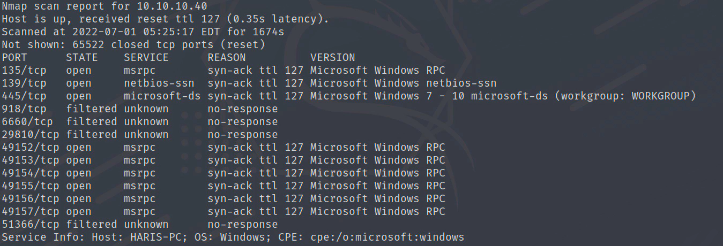Click the VERSION column header
723x246 pixels.
[332, 58]
